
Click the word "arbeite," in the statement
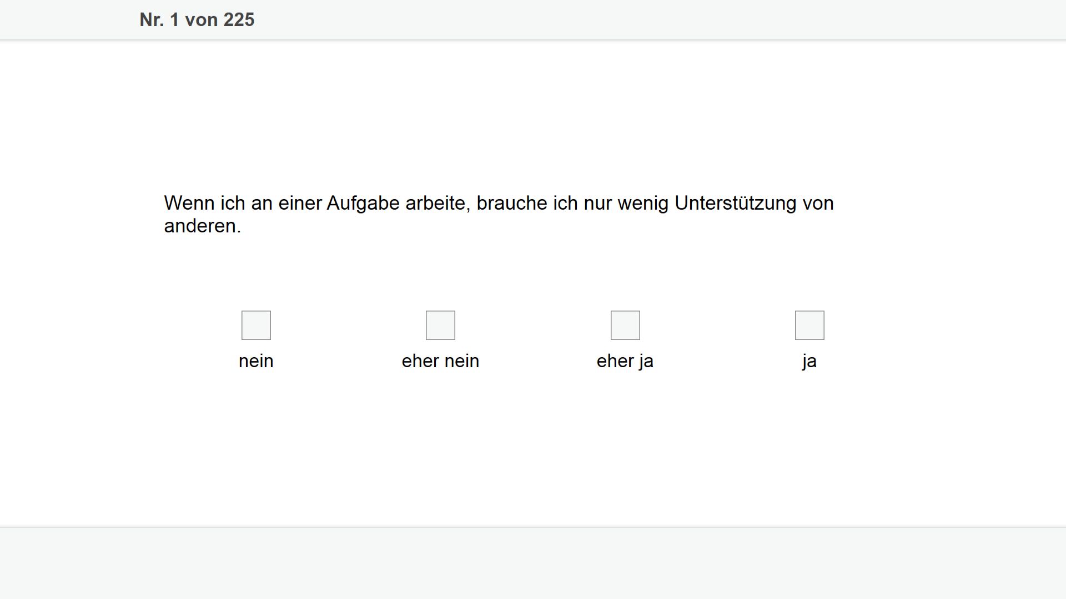(438, 203)
